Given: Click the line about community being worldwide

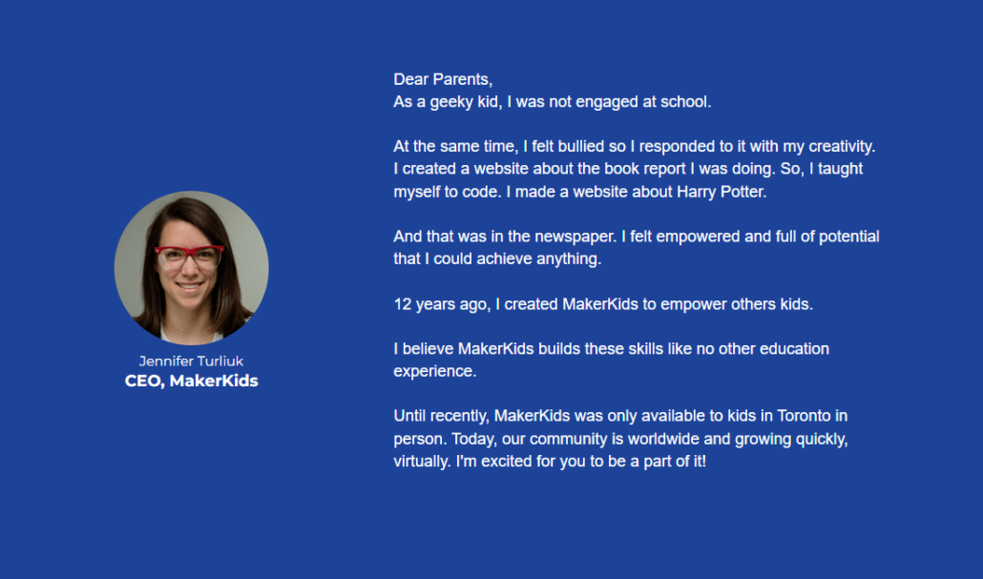Looking at the screenshot, I should click(x=620, y=439).
